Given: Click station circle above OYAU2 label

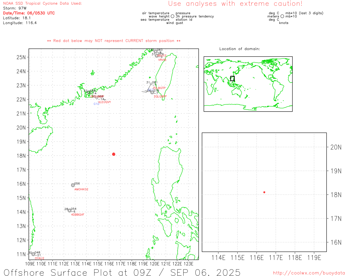Looking at the screenshot, I should click(x=33, y=254).
